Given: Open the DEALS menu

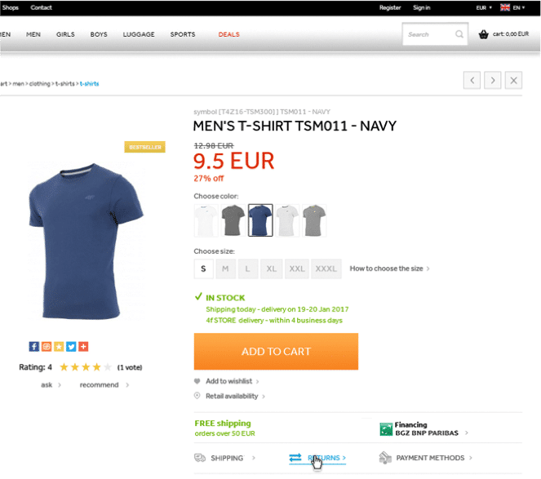Looking at the screenshot, I should 228,34.
